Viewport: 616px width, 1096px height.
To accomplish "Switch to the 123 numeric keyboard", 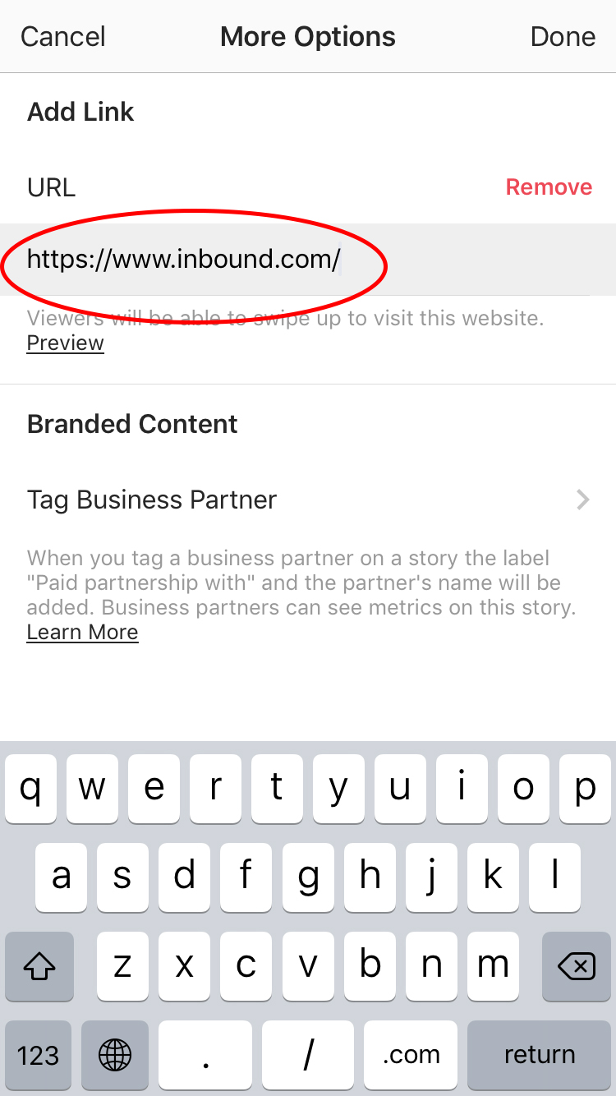I will click(x=38, y=1055).
